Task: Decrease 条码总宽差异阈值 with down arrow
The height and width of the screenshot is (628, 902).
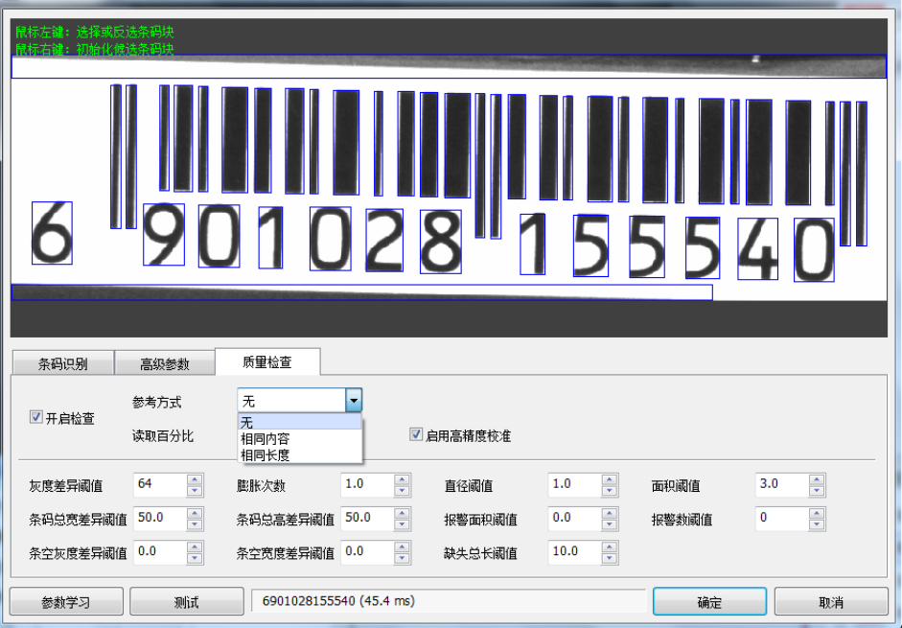Action: [195, 524]
